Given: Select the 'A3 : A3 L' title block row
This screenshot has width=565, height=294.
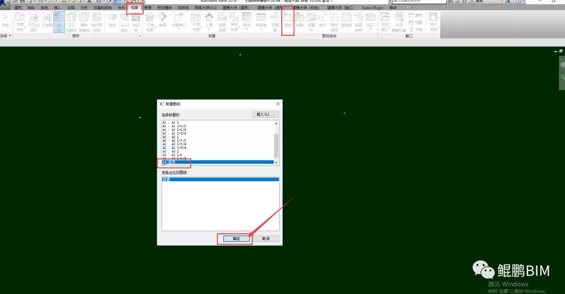Looking at the screenshot, I should point(218,151).
